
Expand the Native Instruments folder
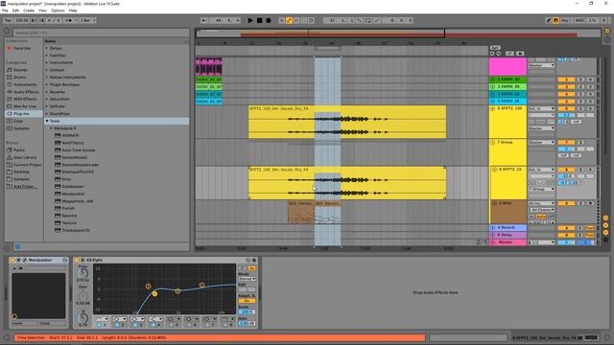(47, 78)
